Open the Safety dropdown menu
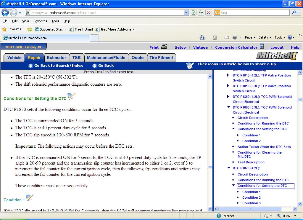The width and height of the screenshot is (303, 220). click(265, 37)
